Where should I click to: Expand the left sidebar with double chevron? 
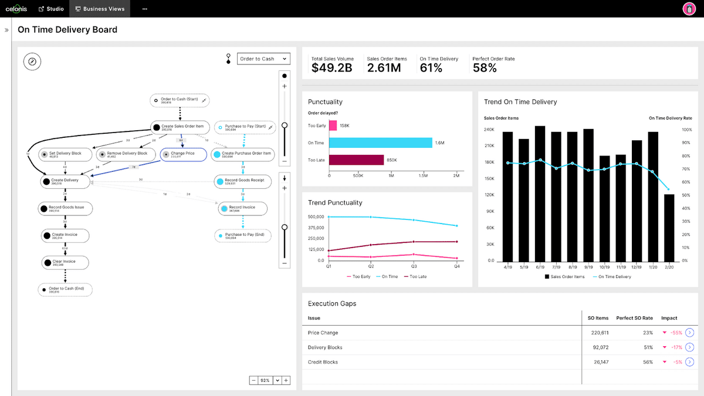[6, 30]
